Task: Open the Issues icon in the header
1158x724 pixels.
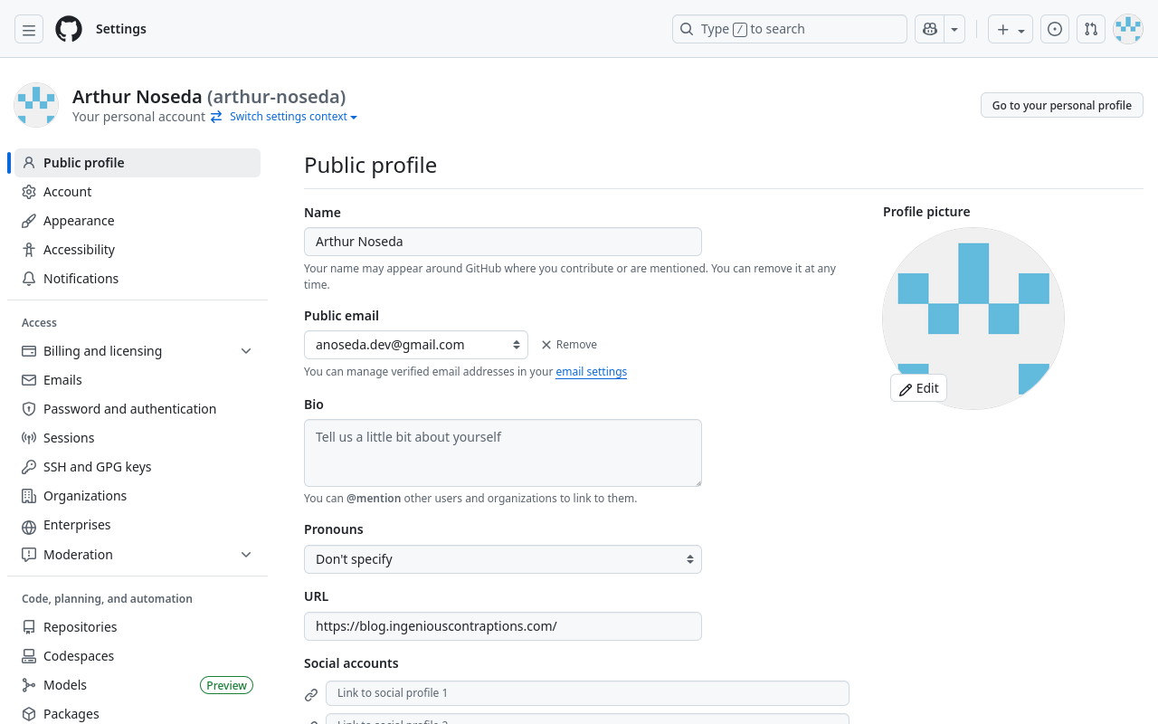Action: click(x=1054, y=28)
